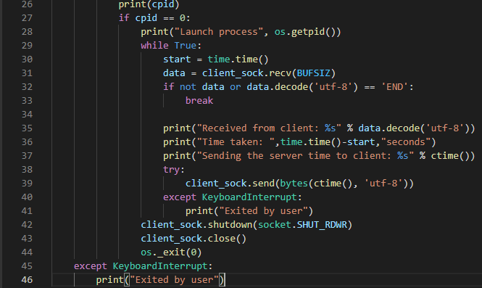Click 'client_sock.send' on line 39
Viewport: 482px width, 288px height.
pyautogui.click(x=230, y=184)
